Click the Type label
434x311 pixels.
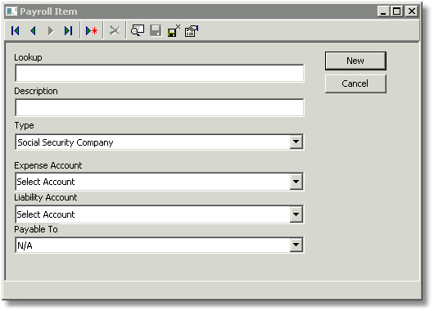coord(24,125)
